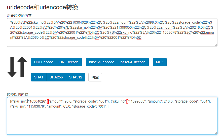Compute the SHA512 hash

pyautogui.click(x=76, y=77)
